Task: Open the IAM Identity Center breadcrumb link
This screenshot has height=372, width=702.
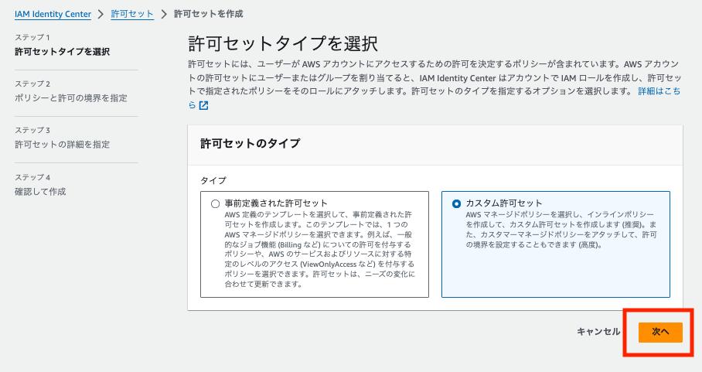Action: pyautogui.click(x=53, y=15)
